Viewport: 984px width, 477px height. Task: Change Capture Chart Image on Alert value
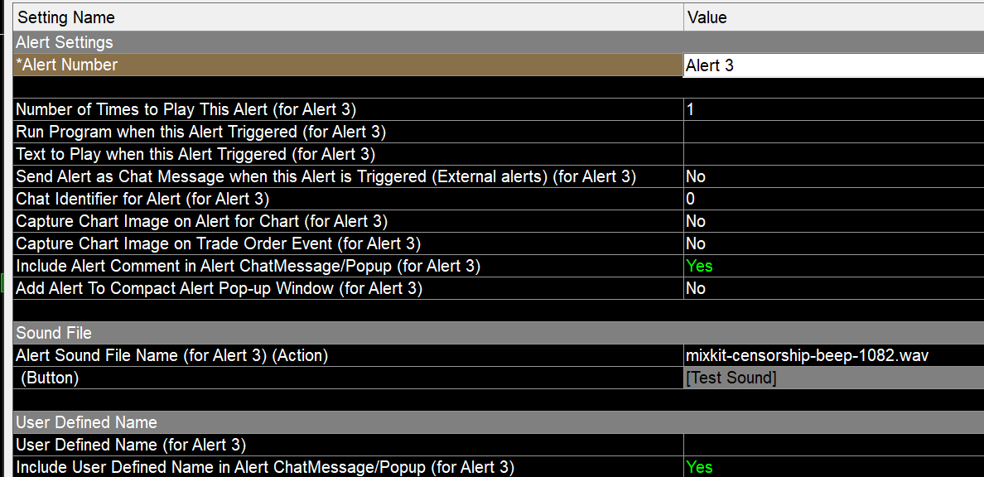click(833, 222)
